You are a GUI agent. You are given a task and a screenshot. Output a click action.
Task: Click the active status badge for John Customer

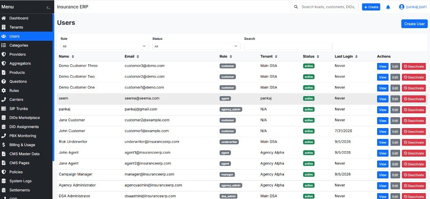pos(309,131)
